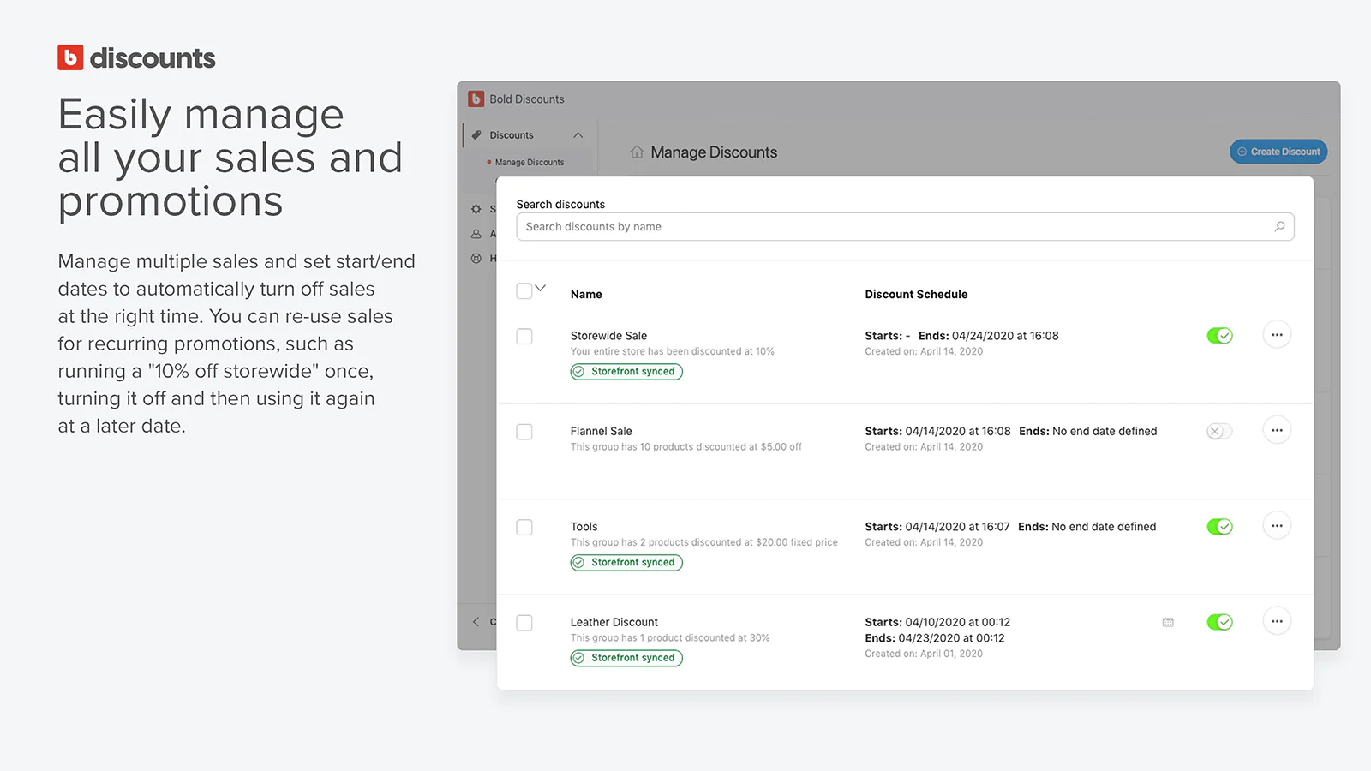Open more options for Storewide Sale
The image size is (1371, 771).
click(x=1277, y=335)
